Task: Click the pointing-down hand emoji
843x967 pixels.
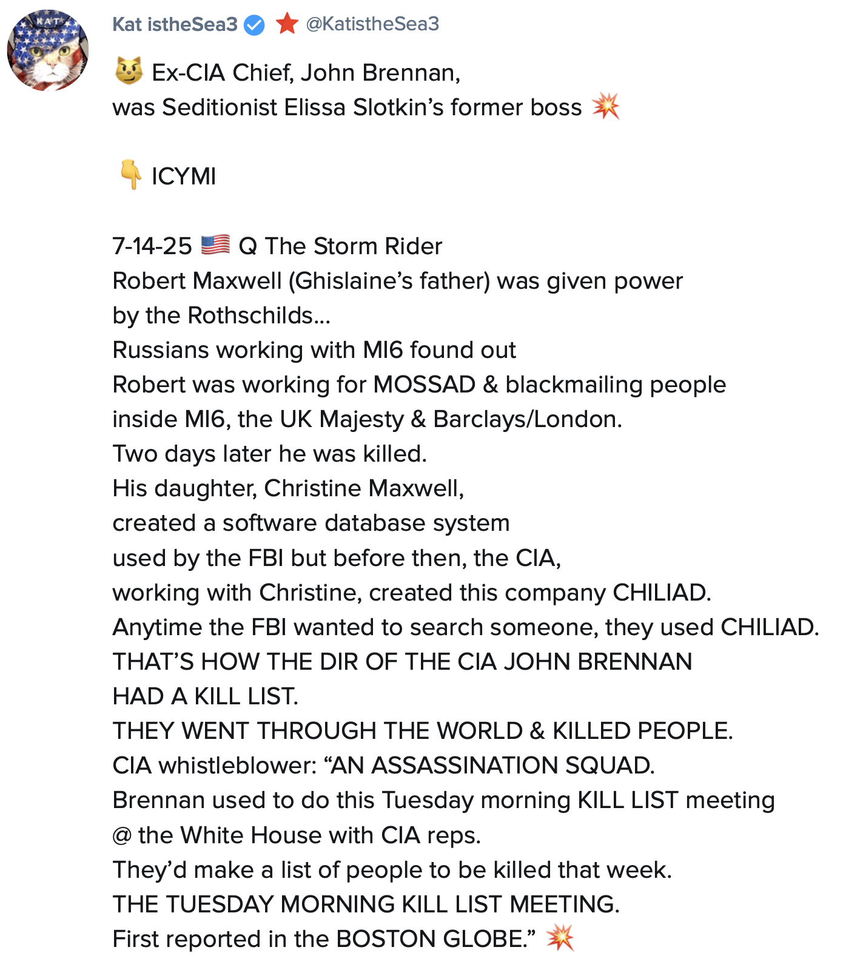Action: [x=130, y=175]
